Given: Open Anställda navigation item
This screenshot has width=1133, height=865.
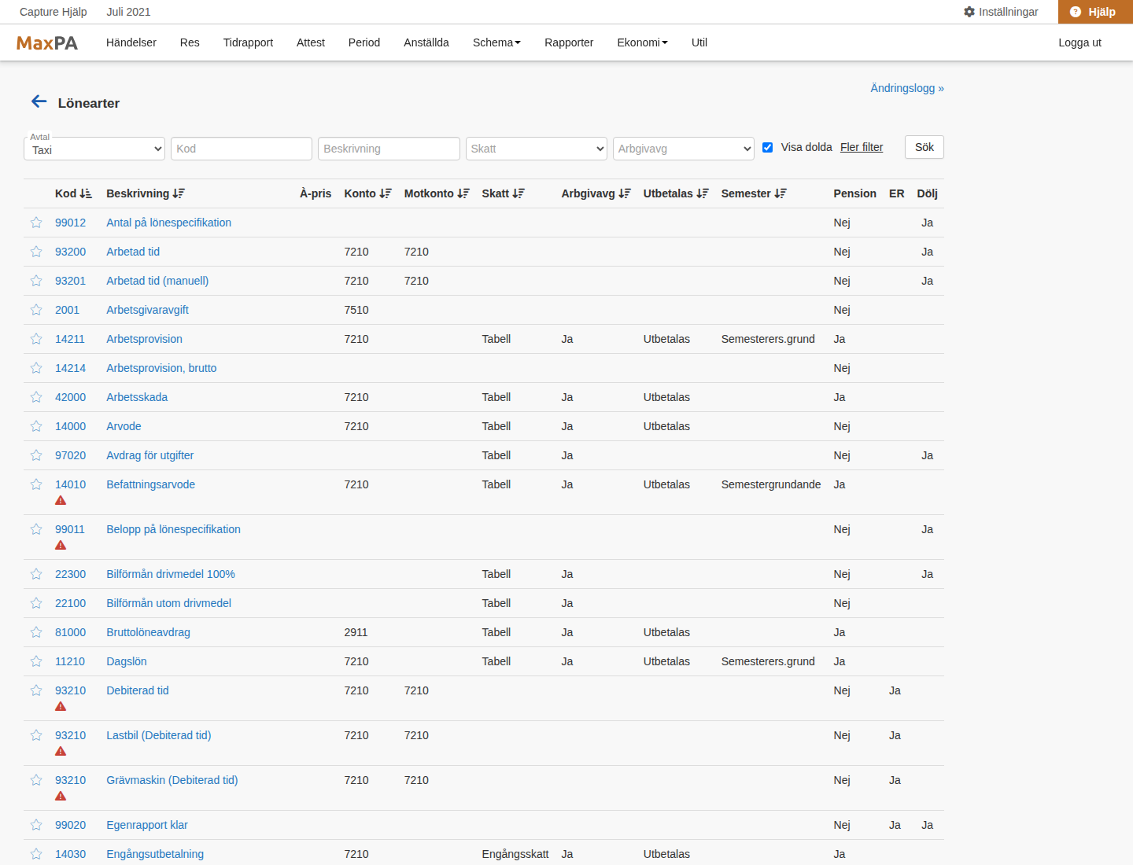Looking at the screenshot, I should point(426,42).
